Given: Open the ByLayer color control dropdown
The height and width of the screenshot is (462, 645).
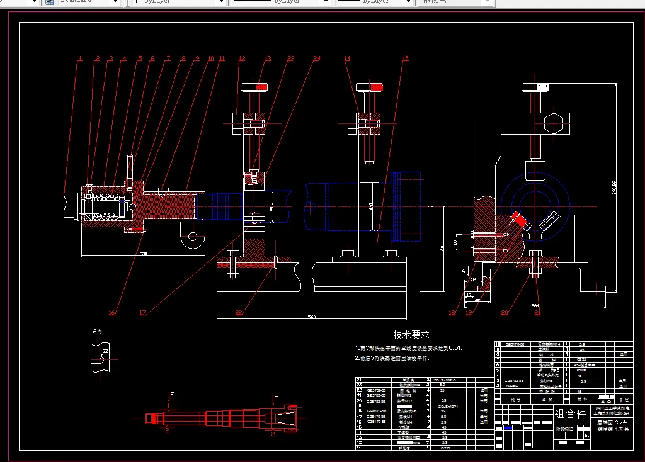Looking at the screenshot, I should click(221, 2).
